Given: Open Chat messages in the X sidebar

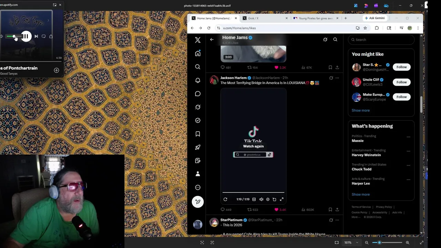Looking at the screenshot, I should (198, 94).
